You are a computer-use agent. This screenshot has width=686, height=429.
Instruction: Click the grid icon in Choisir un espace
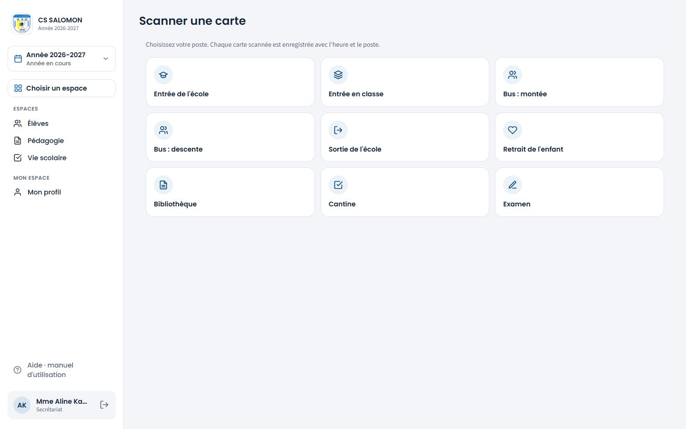(18, 88)
